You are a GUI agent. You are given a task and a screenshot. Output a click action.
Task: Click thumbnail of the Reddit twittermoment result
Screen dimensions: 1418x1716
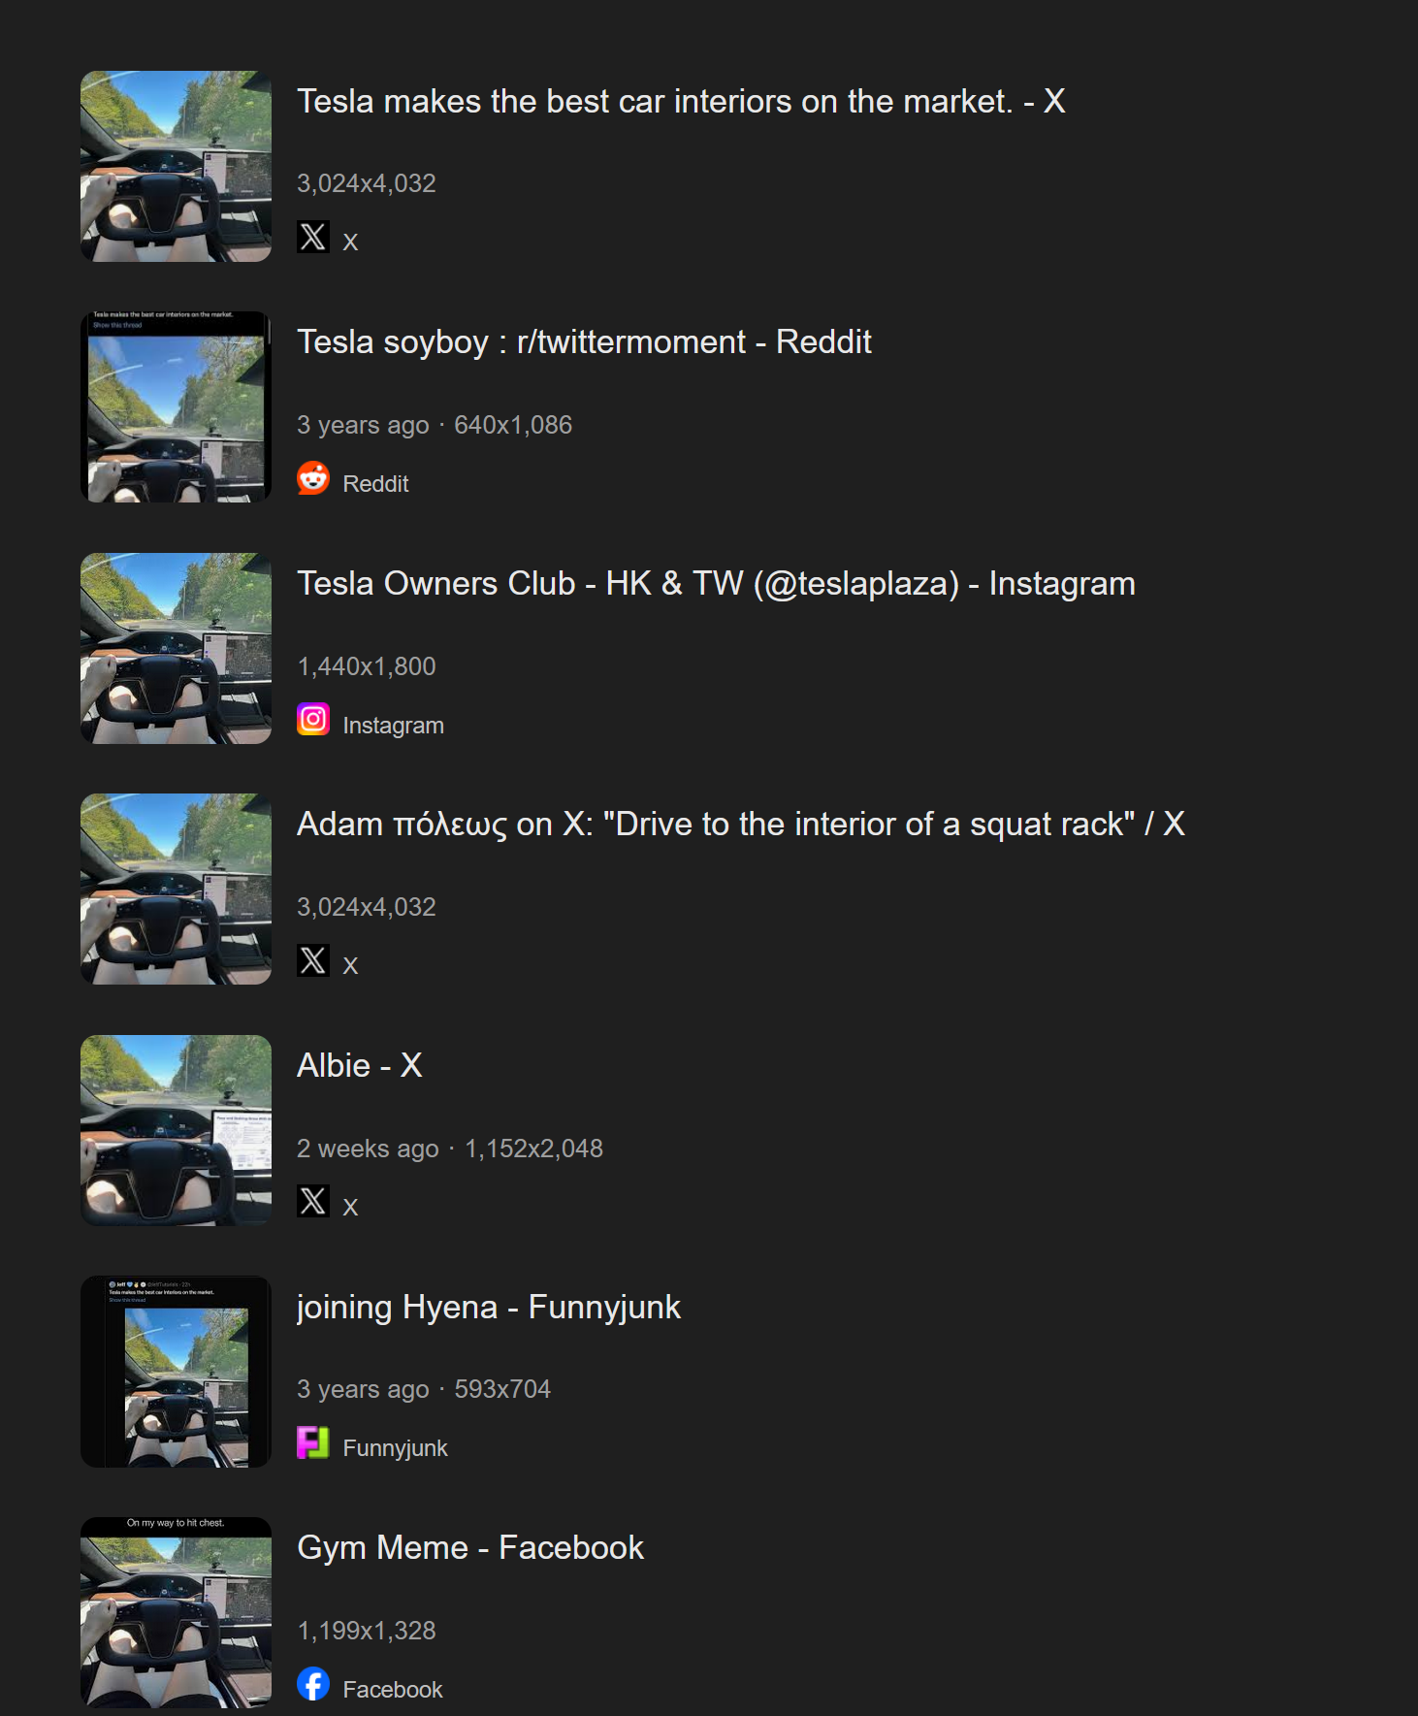(x=176, y=407)
